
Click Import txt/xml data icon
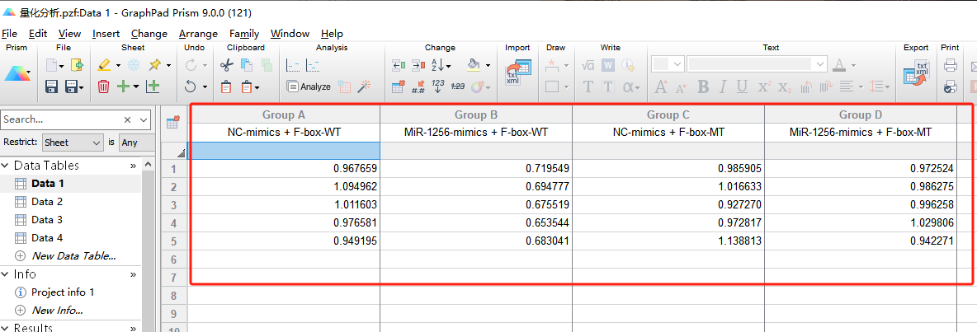(x=517, y=72)
